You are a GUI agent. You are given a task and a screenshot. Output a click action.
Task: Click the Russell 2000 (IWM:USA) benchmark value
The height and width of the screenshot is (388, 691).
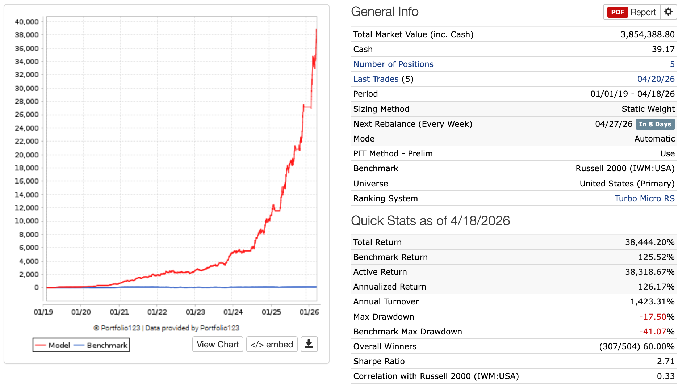coord(625,168)
